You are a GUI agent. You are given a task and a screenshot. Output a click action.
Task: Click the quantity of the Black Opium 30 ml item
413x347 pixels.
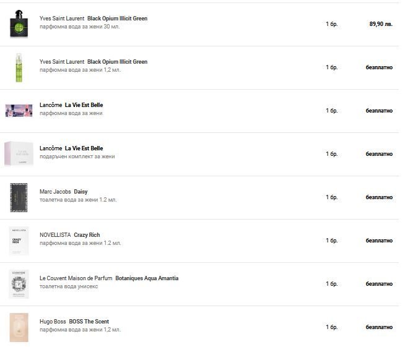point(331,24)
